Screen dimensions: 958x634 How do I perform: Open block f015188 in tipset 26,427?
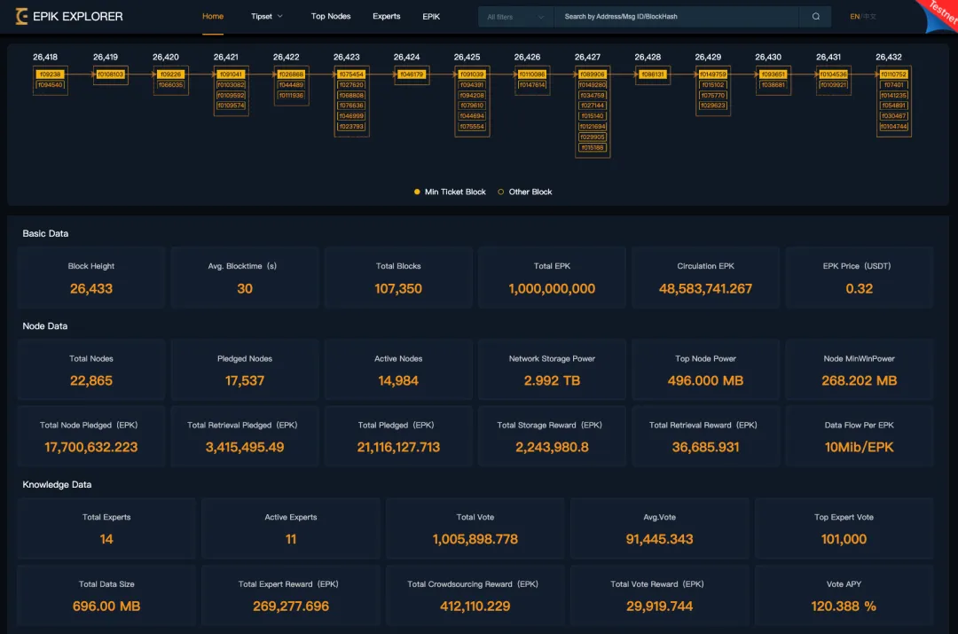(x=592, y=147)
